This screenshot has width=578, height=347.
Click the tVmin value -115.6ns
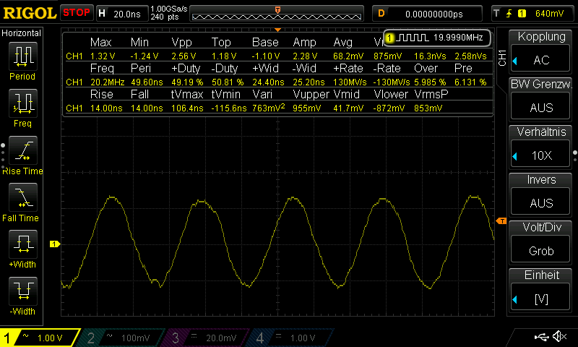click(x=229, y=108)
